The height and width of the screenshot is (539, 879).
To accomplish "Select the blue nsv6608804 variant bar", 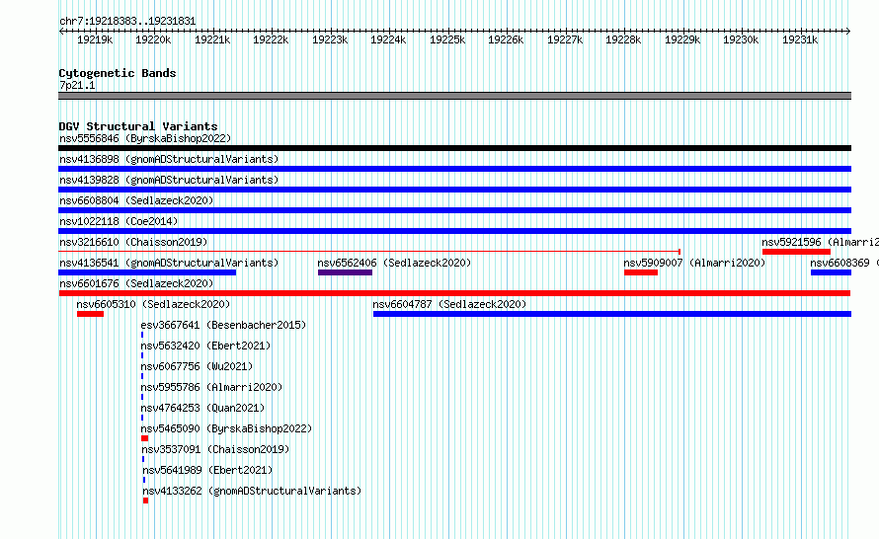I will pos(454,210).
